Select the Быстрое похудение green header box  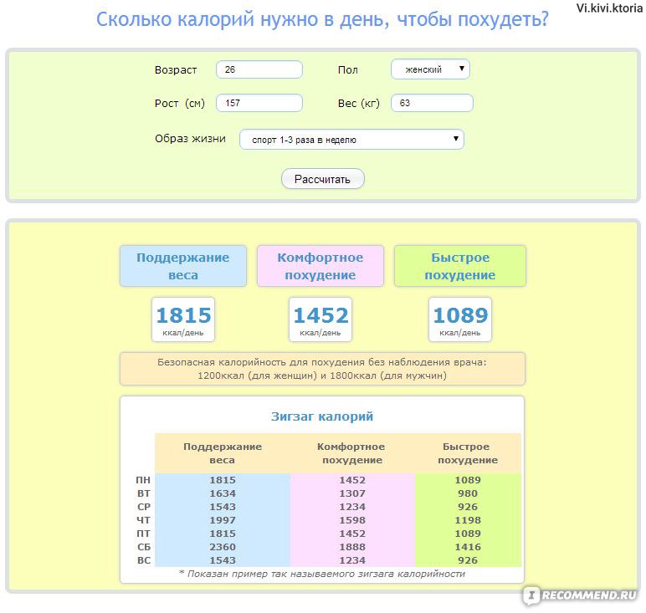459,266
